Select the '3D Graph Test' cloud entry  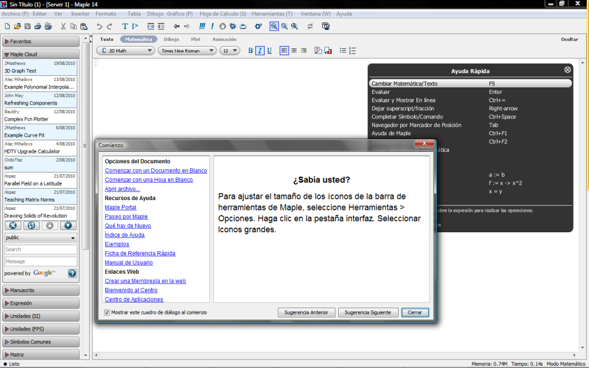click(x=40, y=67)
